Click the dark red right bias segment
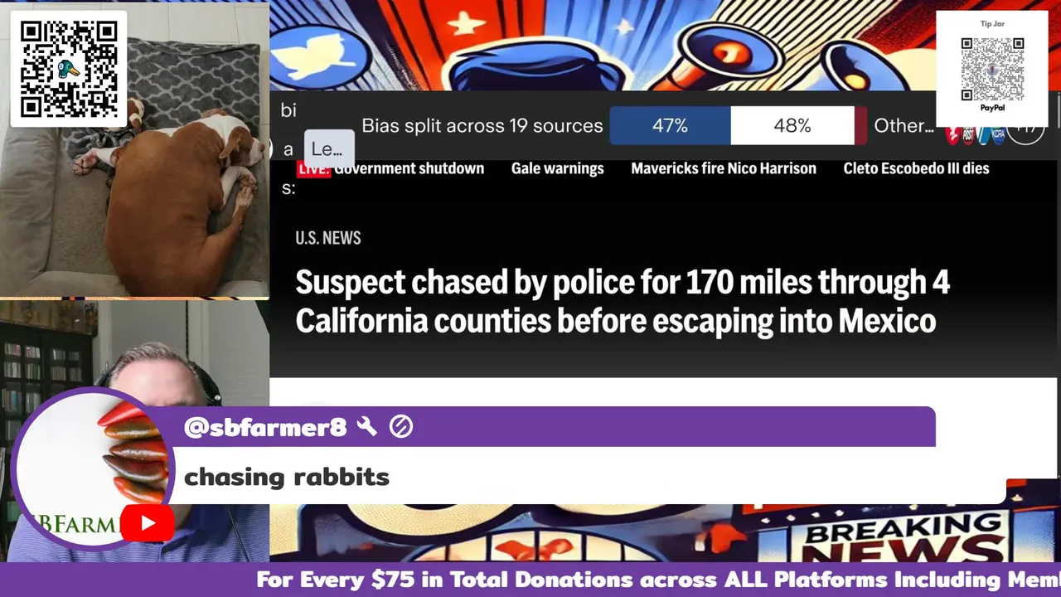1061x597 pixels. [x=860, y=126]
